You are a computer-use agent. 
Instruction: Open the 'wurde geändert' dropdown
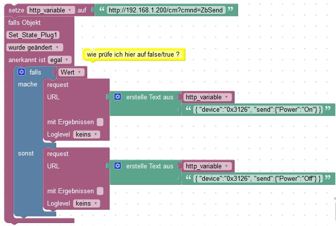35,47
